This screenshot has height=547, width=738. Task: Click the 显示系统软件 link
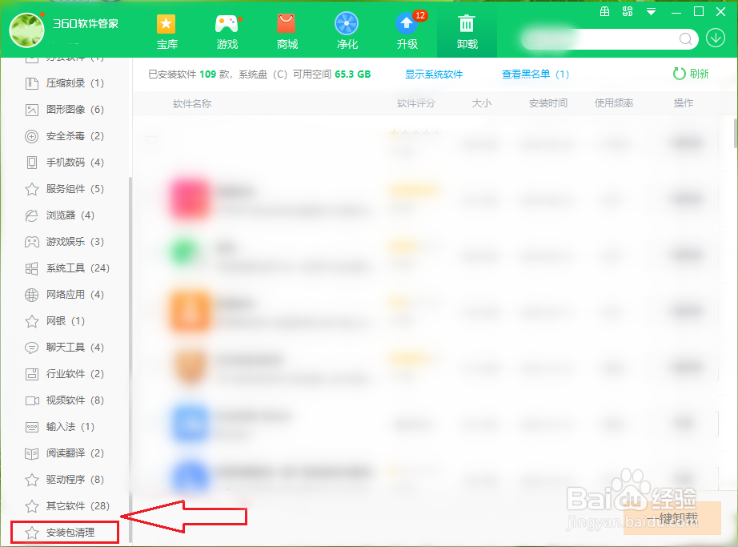tap(435, 74)
